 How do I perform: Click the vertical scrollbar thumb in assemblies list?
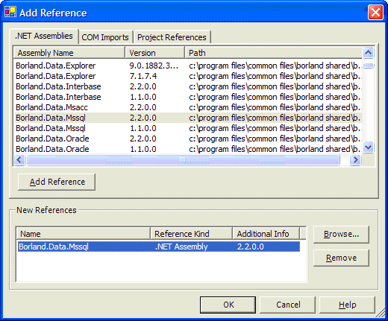pos(368,66)
